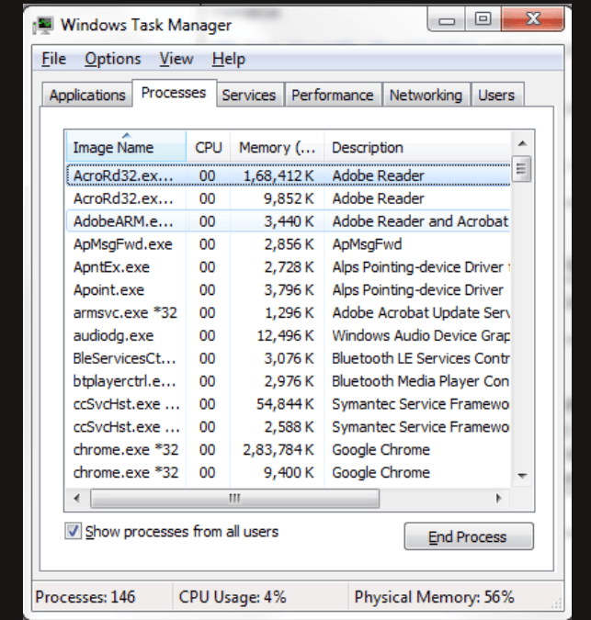Click the vertical scrollbar down arrow
Screen dimensions: 591x620
tap(522, 476)
